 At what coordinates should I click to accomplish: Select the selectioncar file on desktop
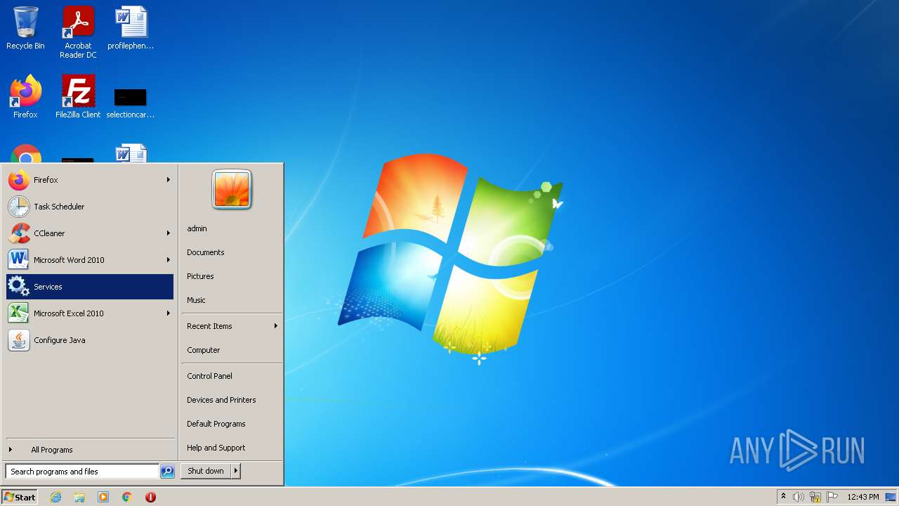131,102
